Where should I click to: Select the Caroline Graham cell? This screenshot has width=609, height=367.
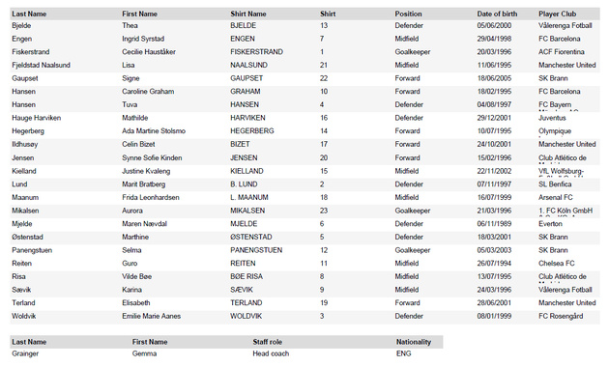pos(148,92)
